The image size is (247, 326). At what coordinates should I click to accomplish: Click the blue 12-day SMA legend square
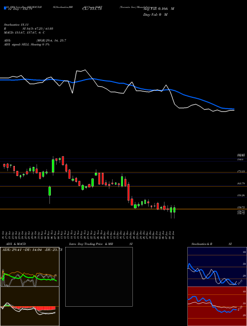(x=5, y=8)
